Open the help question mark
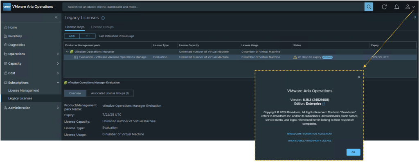The height and width of the screenshot is (162, 419). coord(415,18)
